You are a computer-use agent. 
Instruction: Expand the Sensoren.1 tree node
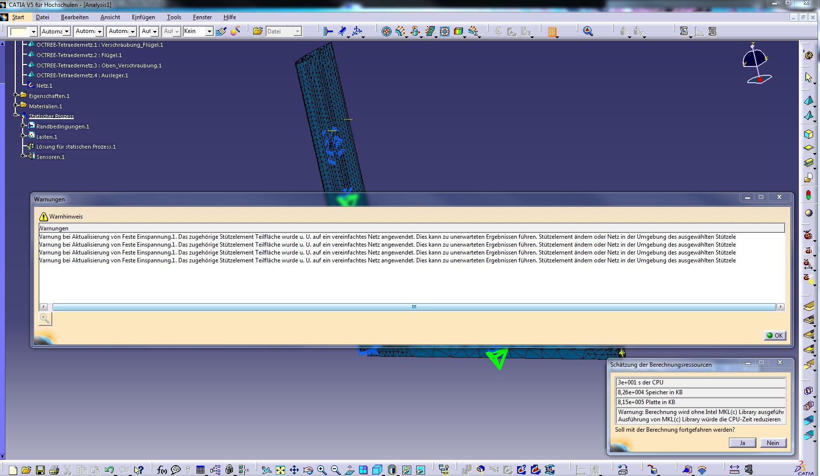coord(23,156)
